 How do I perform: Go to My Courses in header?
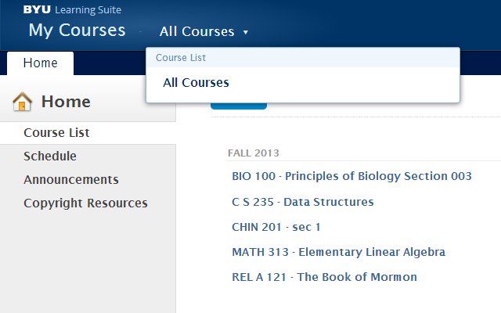[x=77, y=31]
